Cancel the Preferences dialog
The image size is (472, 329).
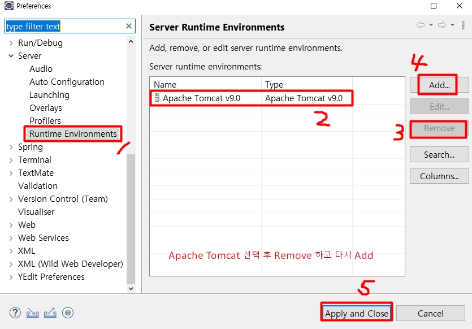click(x=431, y=313)
